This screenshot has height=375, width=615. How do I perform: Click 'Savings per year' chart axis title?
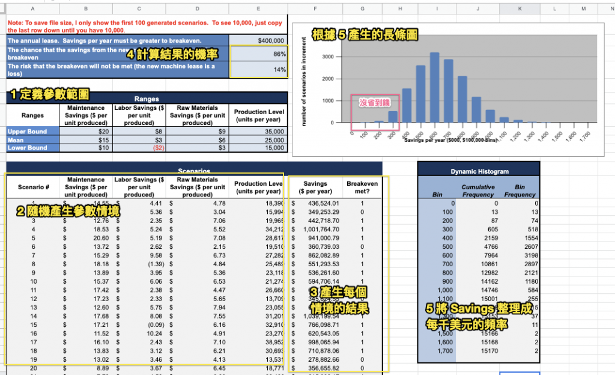pos(450,140)
